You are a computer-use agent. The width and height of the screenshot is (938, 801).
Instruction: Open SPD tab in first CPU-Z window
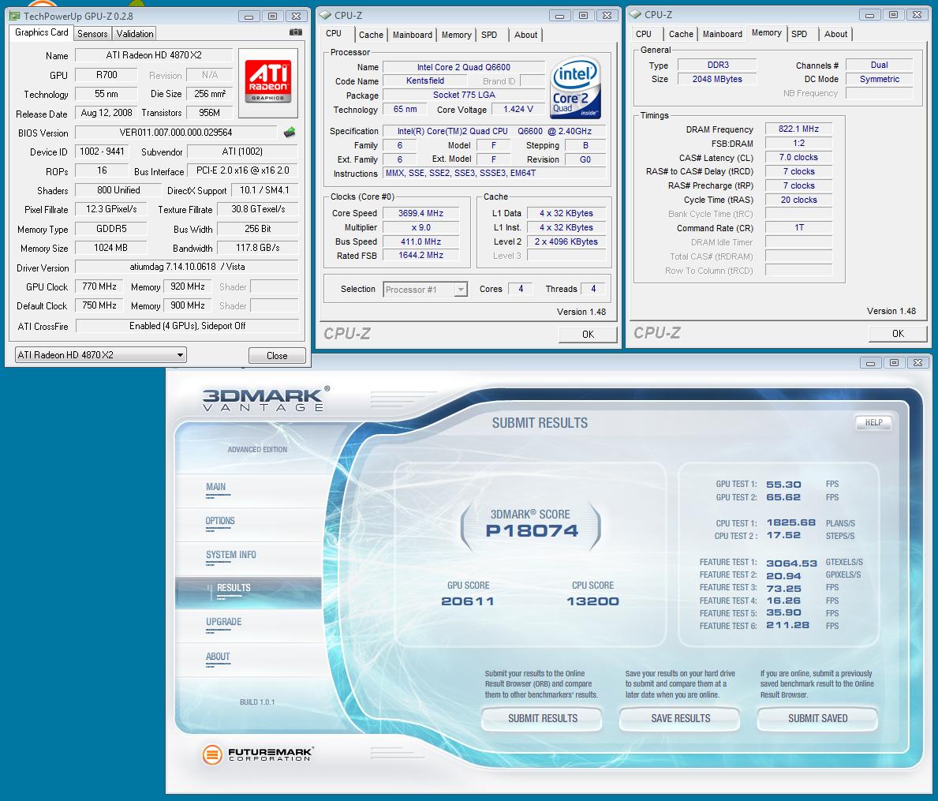(x=489, y=35)
